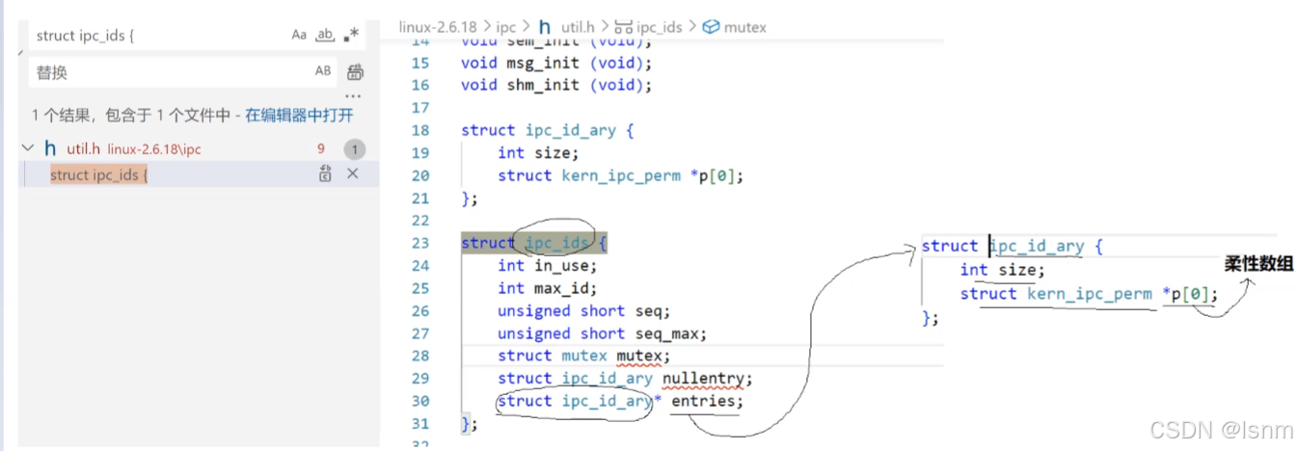This screenshot has height=451, width=1297.
Task: Toggle search details ellipsis button
Action: point(353,95)
